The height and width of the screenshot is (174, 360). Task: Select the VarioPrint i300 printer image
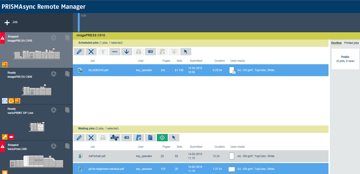click(36, 161)
